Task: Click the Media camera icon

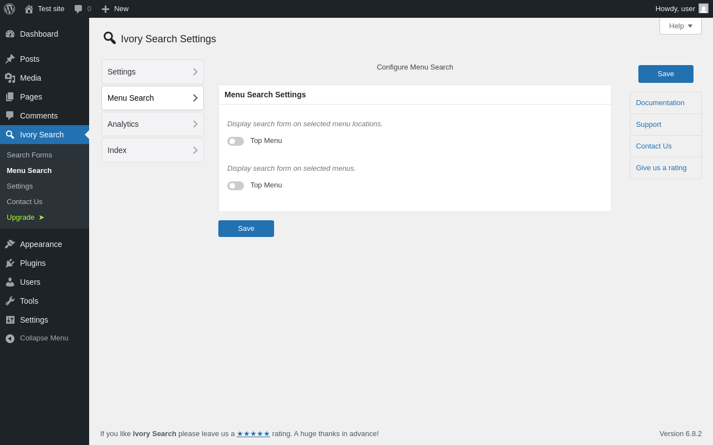Action: click(x=10, y=78)
